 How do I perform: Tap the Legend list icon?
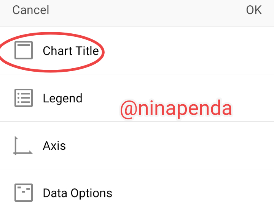[24, 98]
